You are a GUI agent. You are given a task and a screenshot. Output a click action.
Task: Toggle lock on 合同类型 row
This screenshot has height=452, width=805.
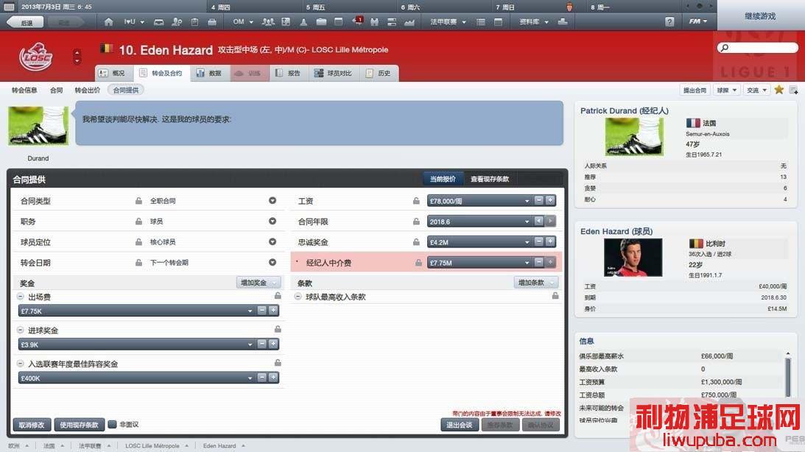138,201
